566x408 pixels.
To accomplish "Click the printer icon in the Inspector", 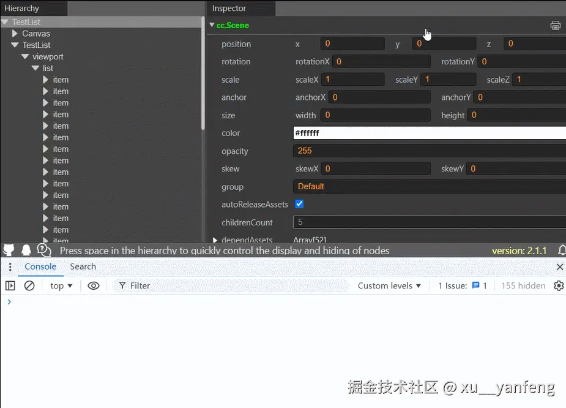I will (555, 25).
